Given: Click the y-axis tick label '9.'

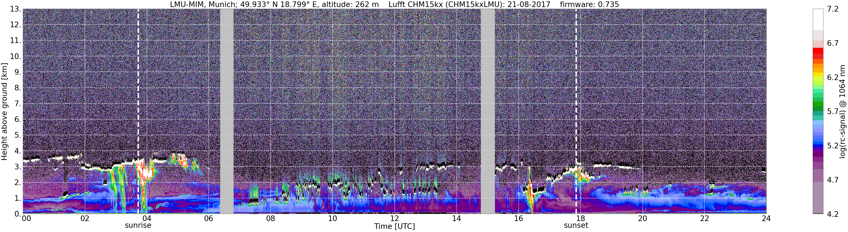Looking at the screenshot, I should click(18, 72).
